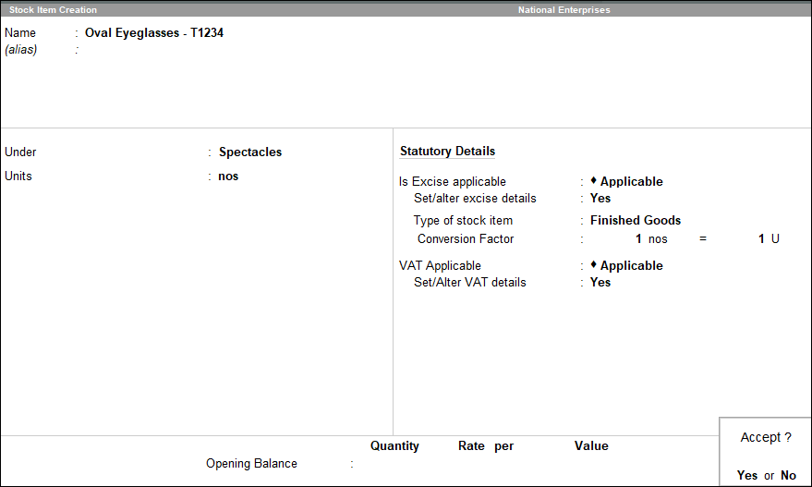Click the '(alias)' field label

pos(20,50)
